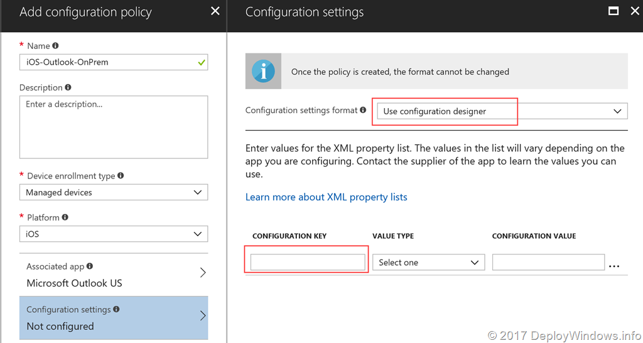
Task: Click the Configuration Key input box
Action: pos(307,263)
